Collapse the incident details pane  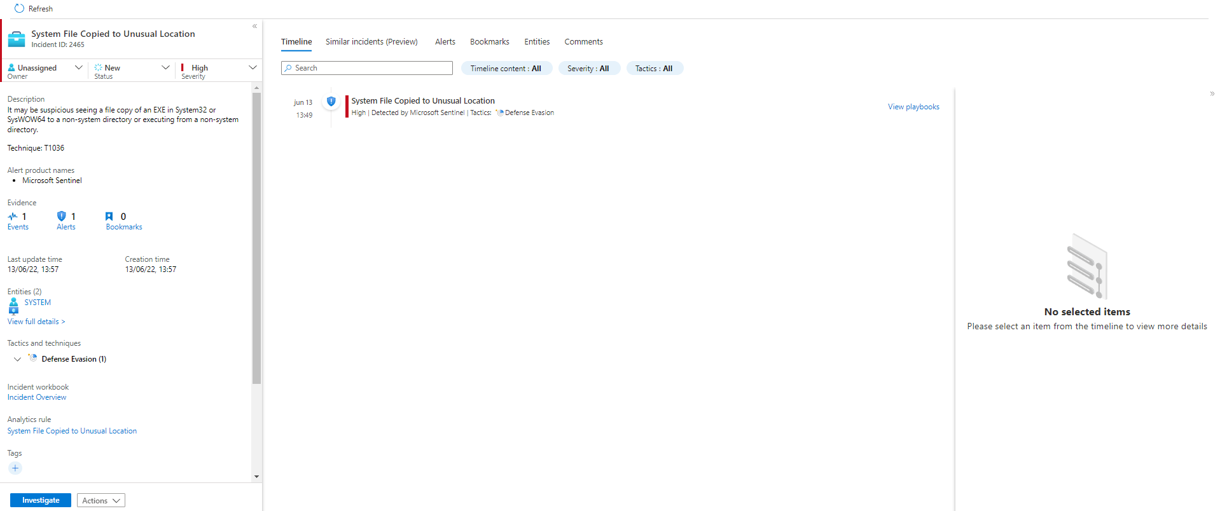tap(254, 27)
